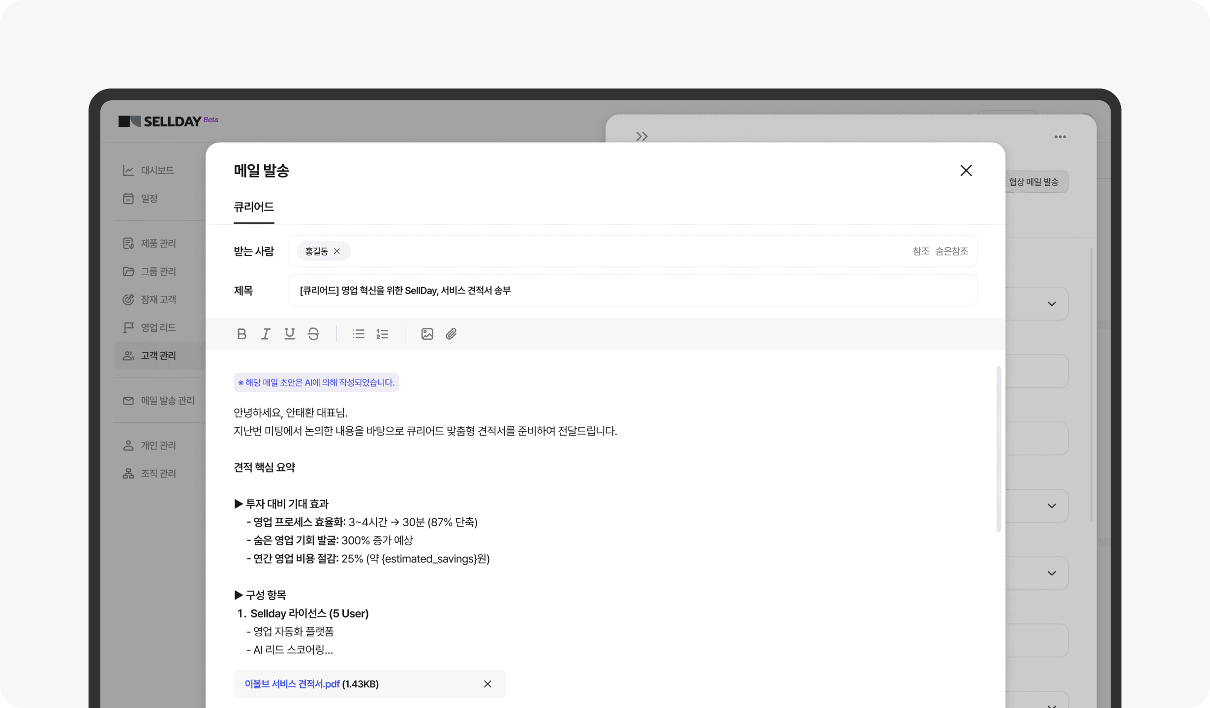Screen dimensions: 1210x708
Task: Click the 받는 사람 recipient field
Action: pyautogui.click(x=633, y=251)
